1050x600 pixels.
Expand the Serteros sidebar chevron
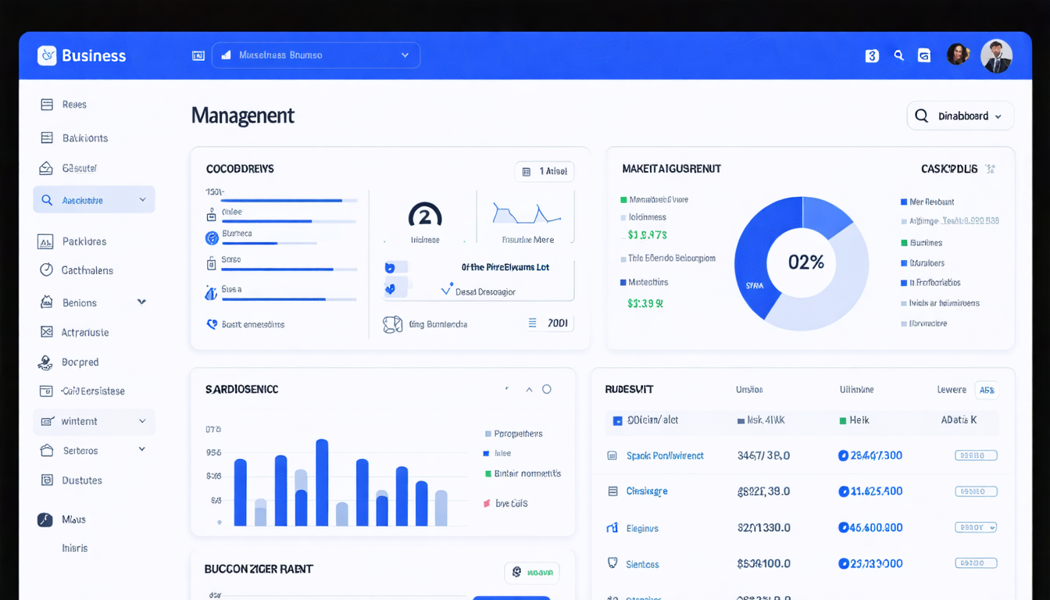(x=142, y=449)
